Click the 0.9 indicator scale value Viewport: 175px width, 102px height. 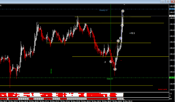171,99
